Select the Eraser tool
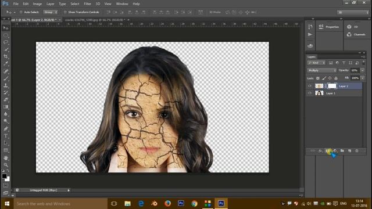Image resolution: width=372 pixels, height=209 pixels. pyautogui.click(x=6, y=99)
